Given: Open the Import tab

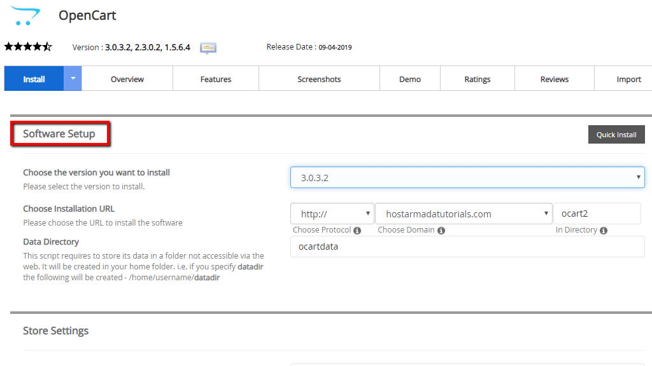Looking at the screenshot, I should tap(629, 78).
